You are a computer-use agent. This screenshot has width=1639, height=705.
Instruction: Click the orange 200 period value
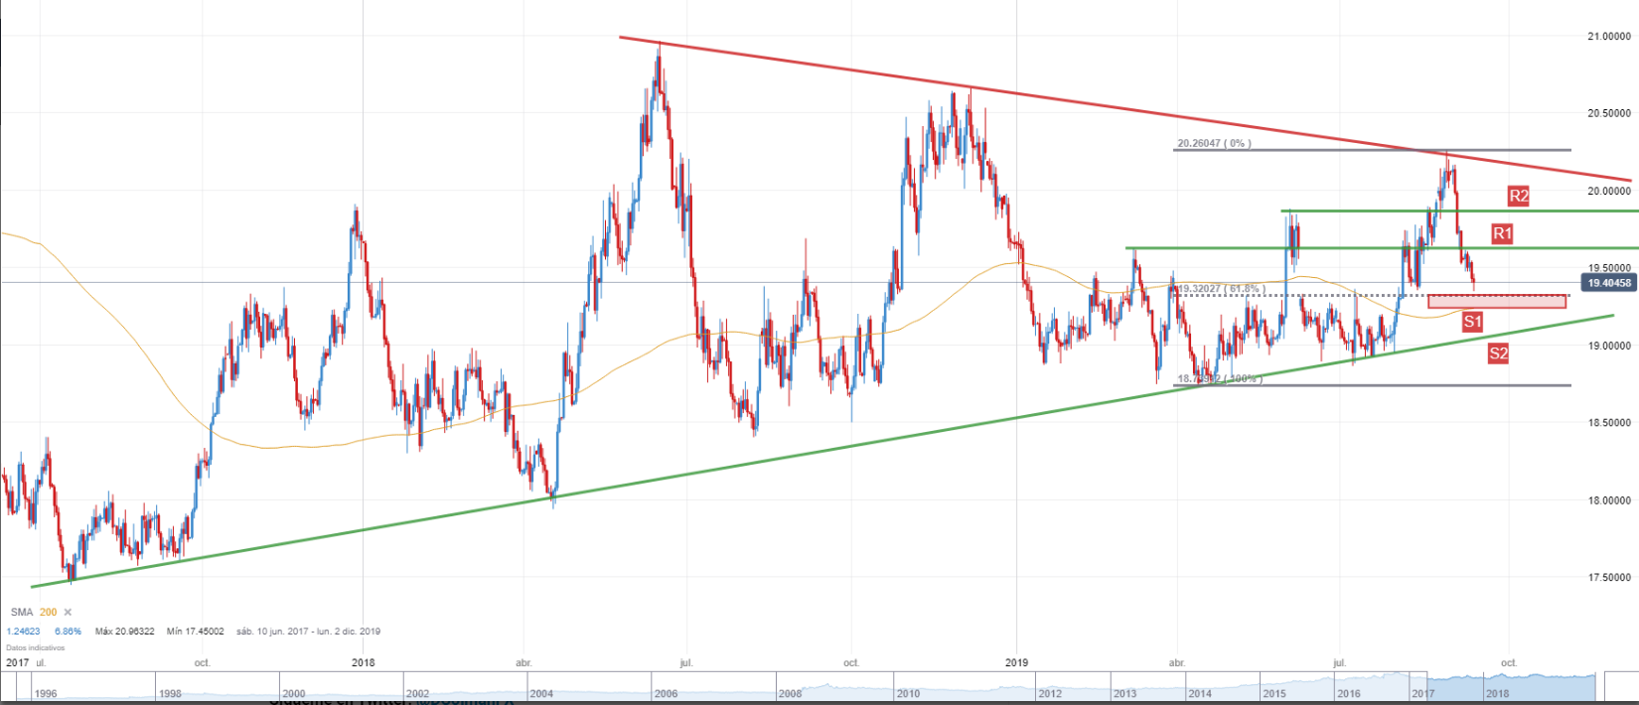pyautogui.click(x=48, y=613)
